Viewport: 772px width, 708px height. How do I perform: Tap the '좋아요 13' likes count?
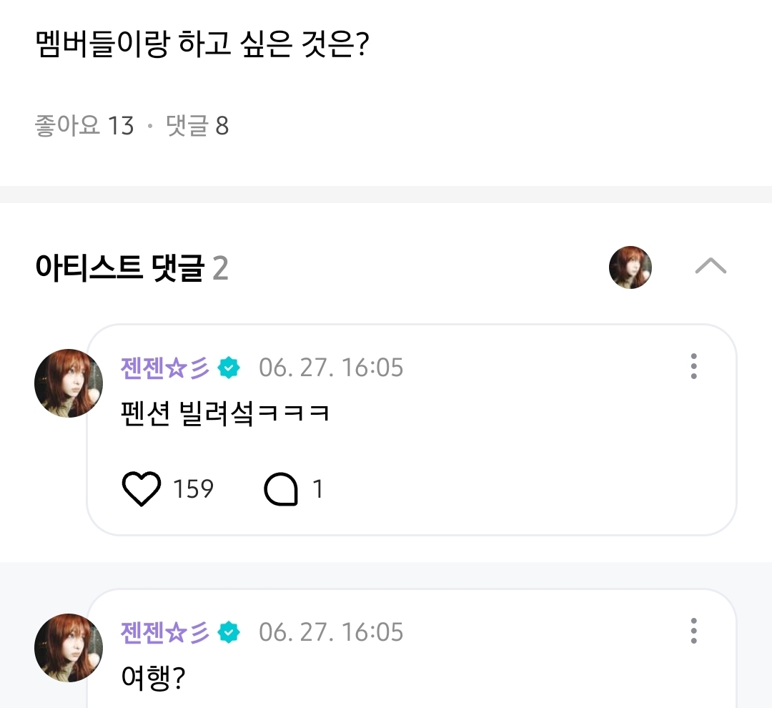(84, 127)
